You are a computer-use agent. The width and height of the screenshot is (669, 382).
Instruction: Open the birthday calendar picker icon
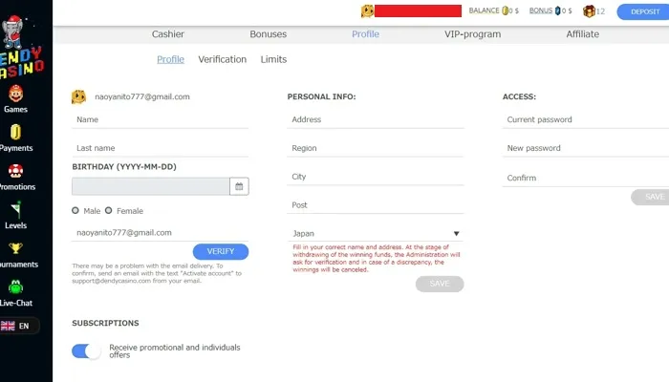(x=239, y=186)
